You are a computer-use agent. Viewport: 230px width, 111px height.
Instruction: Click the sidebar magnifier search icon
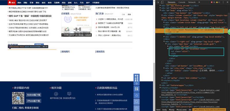(x=137, y=102)
